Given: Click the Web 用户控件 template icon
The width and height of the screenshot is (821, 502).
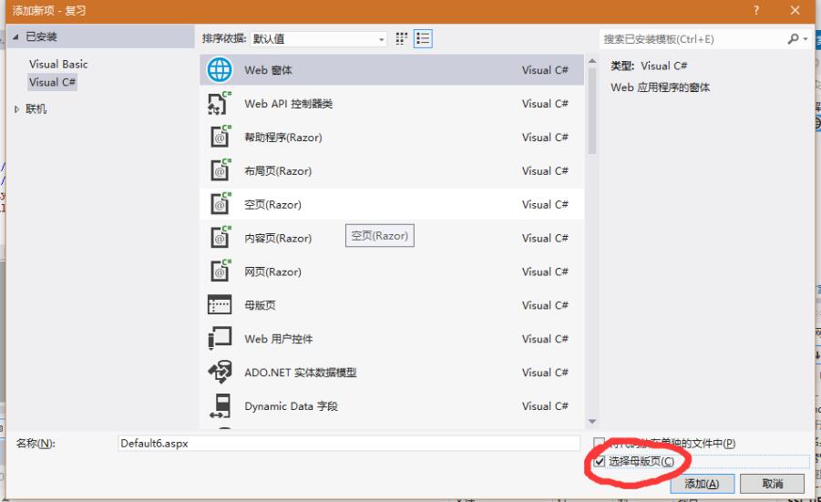Looking at the screenshot, I should 220,338.
